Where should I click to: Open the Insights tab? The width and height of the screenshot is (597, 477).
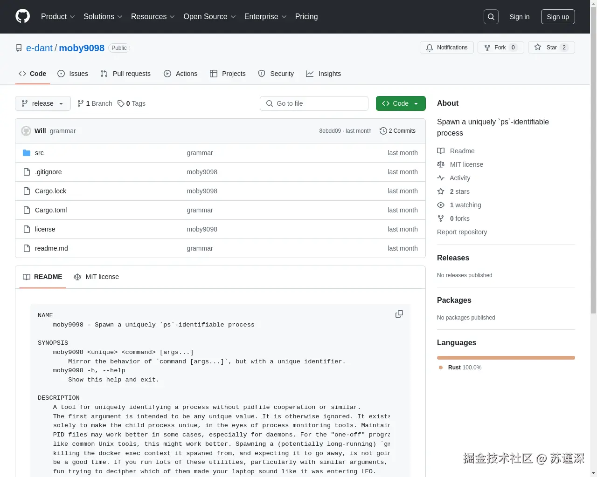[324, 74]
